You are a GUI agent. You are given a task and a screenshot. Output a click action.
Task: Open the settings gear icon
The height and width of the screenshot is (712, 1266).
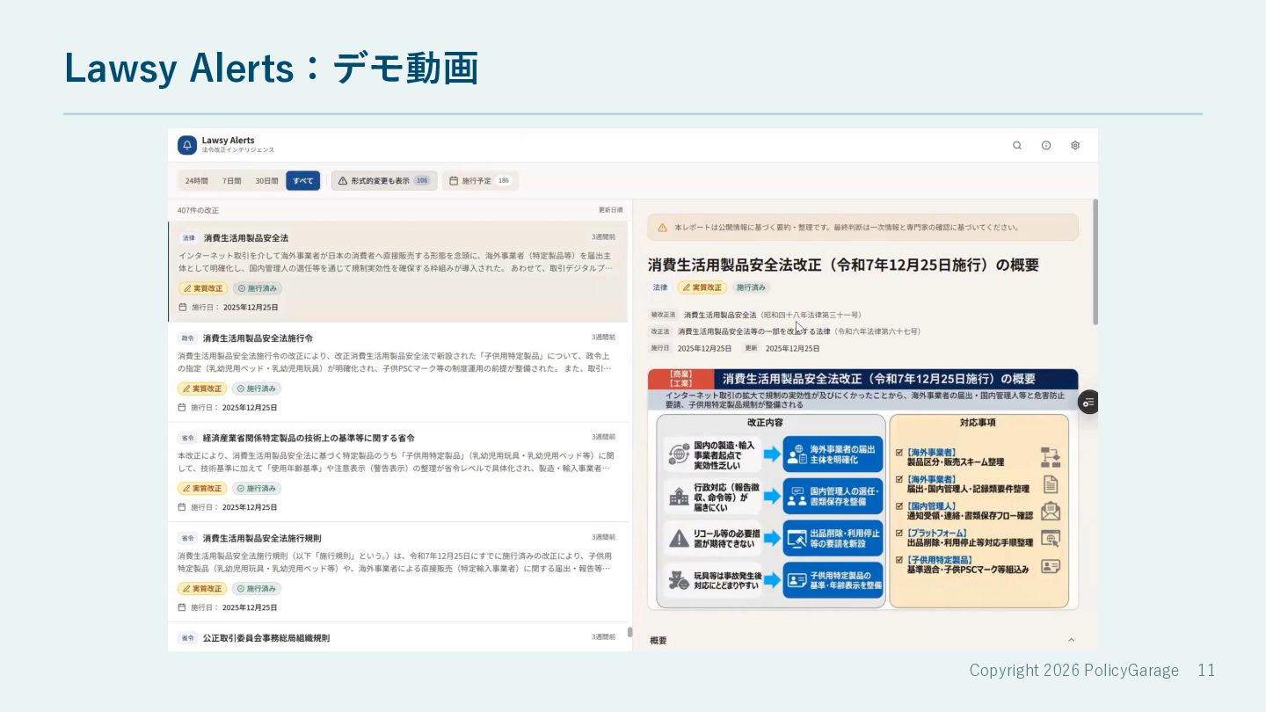point(1075,146)
